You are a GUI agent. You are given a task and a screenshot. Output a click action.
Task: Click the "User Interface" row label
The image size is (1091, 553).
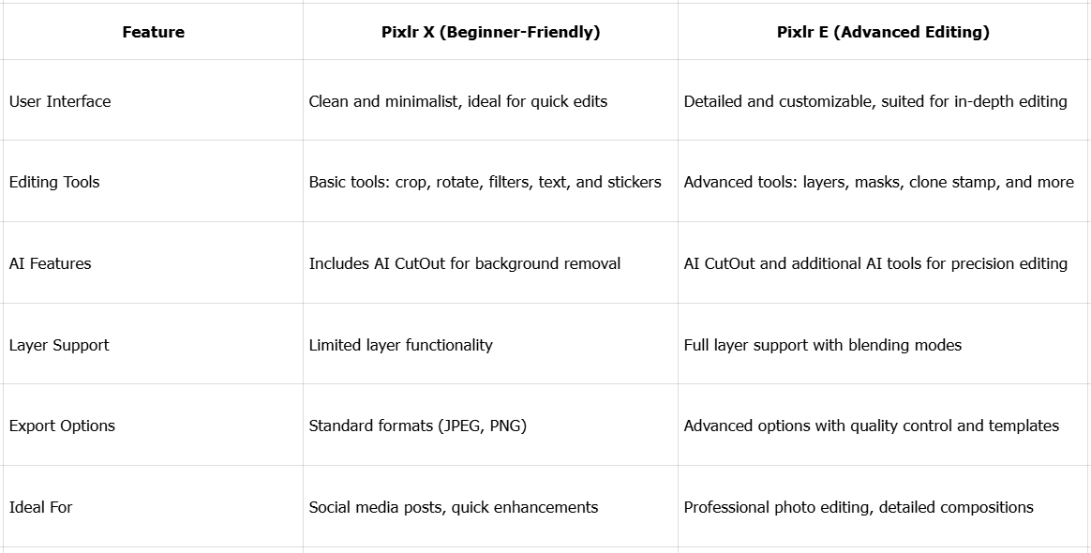[60, 101]
